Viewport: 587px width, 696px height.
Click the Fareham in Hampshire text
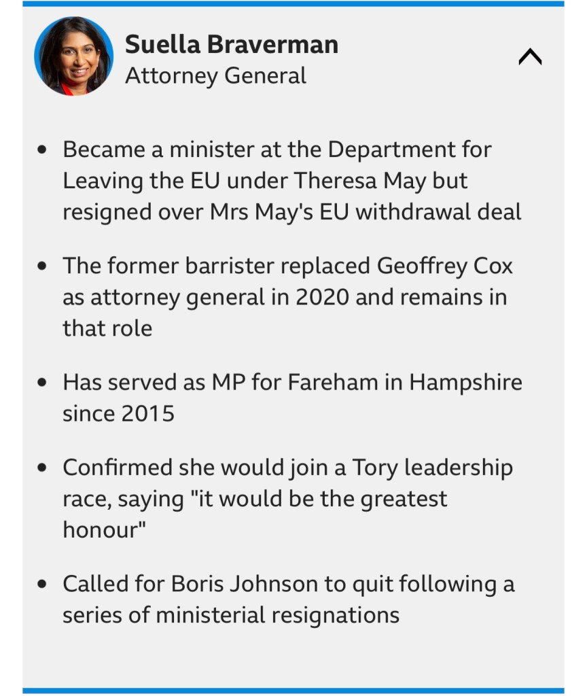(405, 382)
